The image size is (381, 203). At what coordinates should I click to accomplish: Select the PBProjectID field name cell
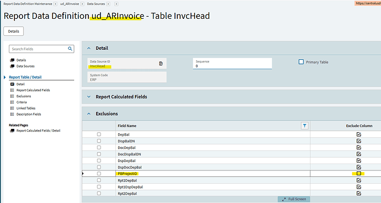coord(213,174)
